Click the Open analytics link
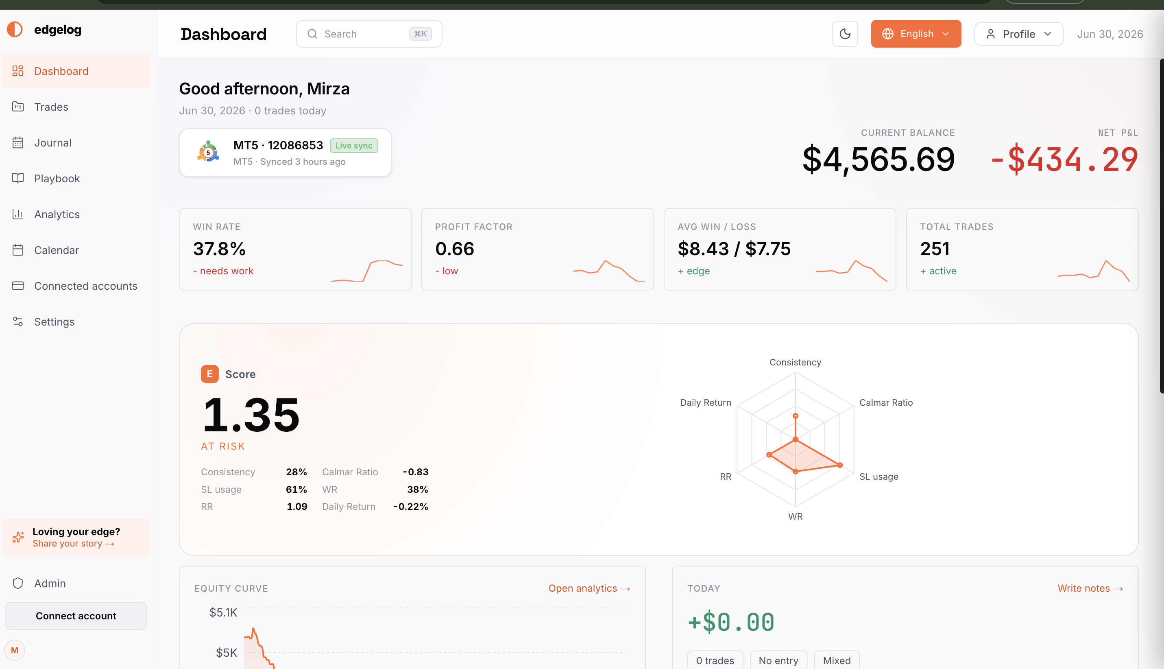1164x669 pixels. pyautogui.click(x=589, y=588)
